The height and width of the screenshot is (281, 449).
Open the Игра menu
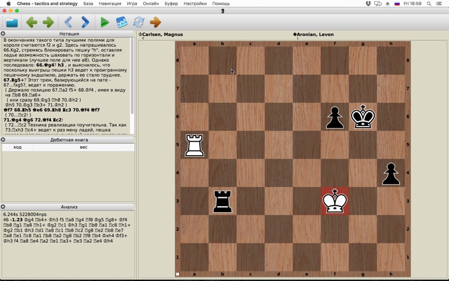click(x=132, y=3)
